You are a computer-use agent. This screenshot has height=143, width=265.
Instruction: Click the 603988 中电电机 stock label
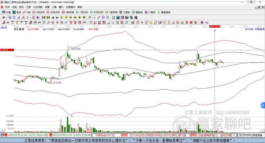[x=255, y=29]
